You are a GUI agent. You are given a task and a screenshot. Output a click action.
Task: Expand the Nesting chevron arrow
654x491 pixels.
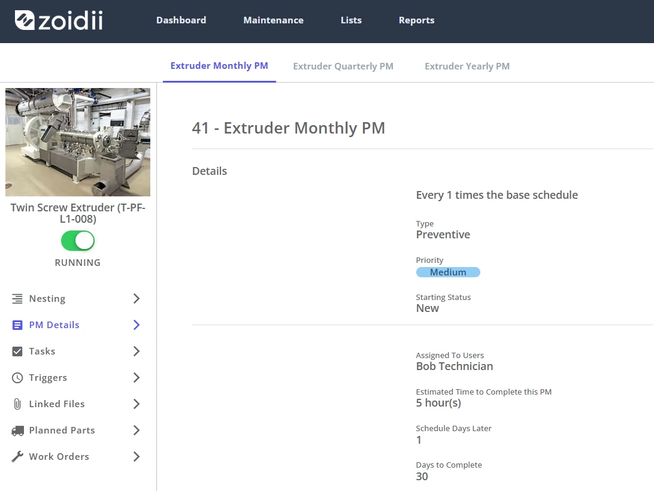pos(137,298)
